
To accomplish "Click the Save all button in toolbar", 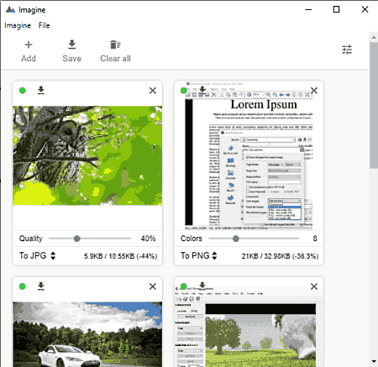I will [x=71, y=51].
